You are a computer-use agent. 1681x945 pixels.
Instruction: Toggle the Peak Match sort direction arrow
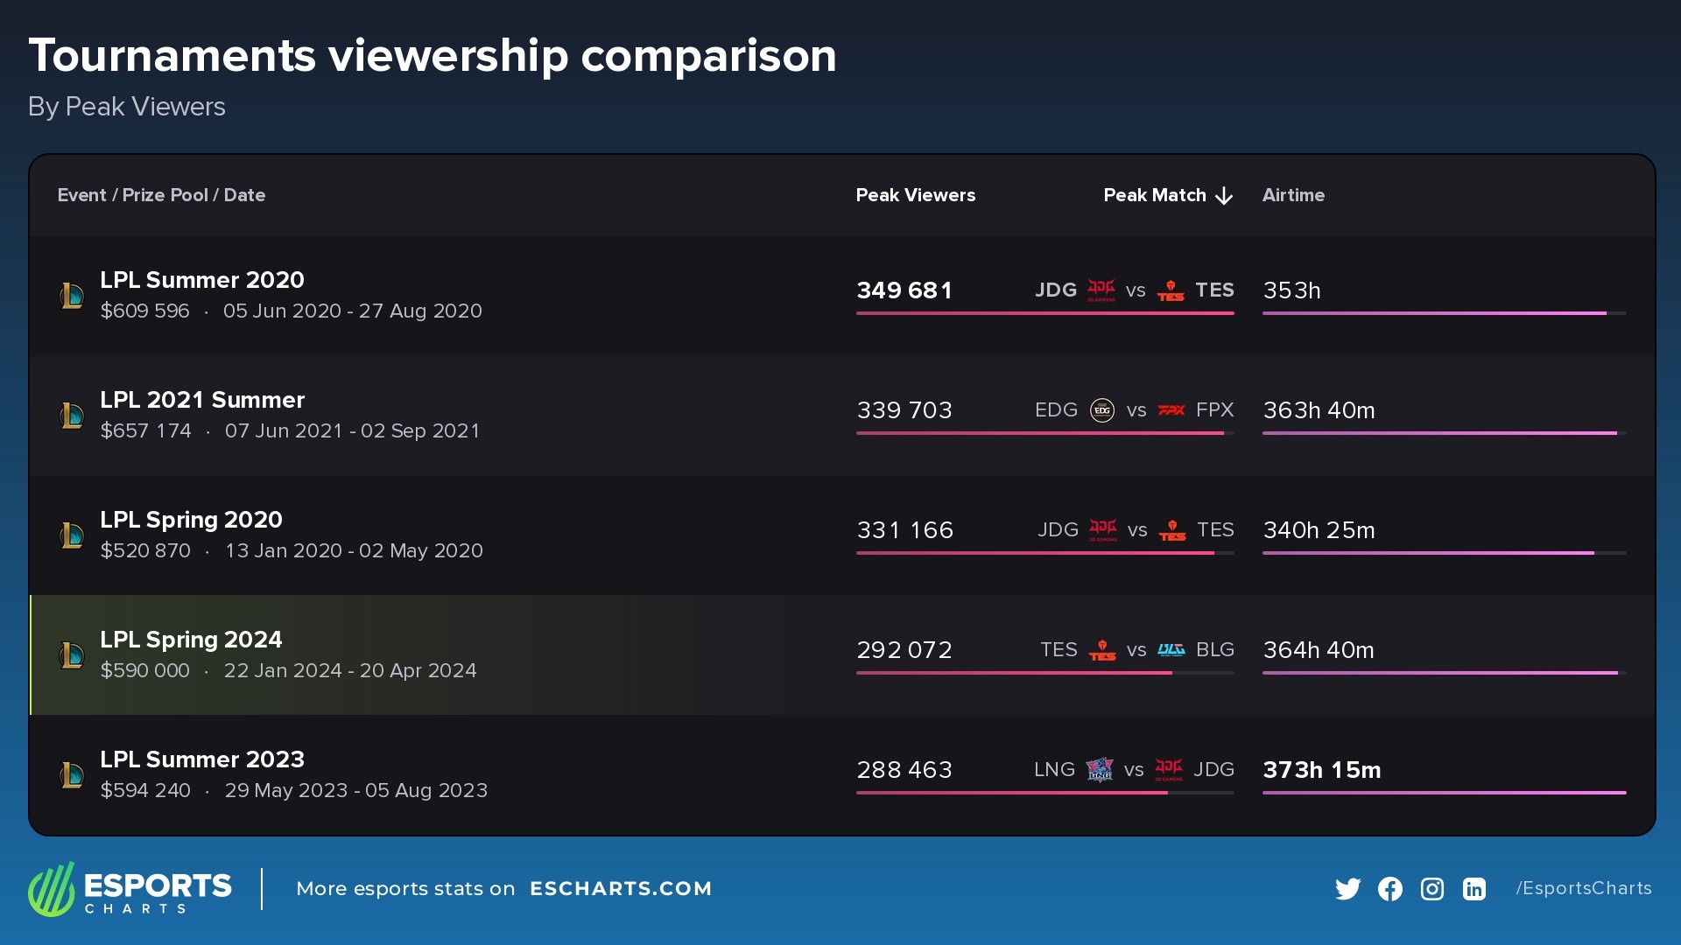pos(1223,195)
